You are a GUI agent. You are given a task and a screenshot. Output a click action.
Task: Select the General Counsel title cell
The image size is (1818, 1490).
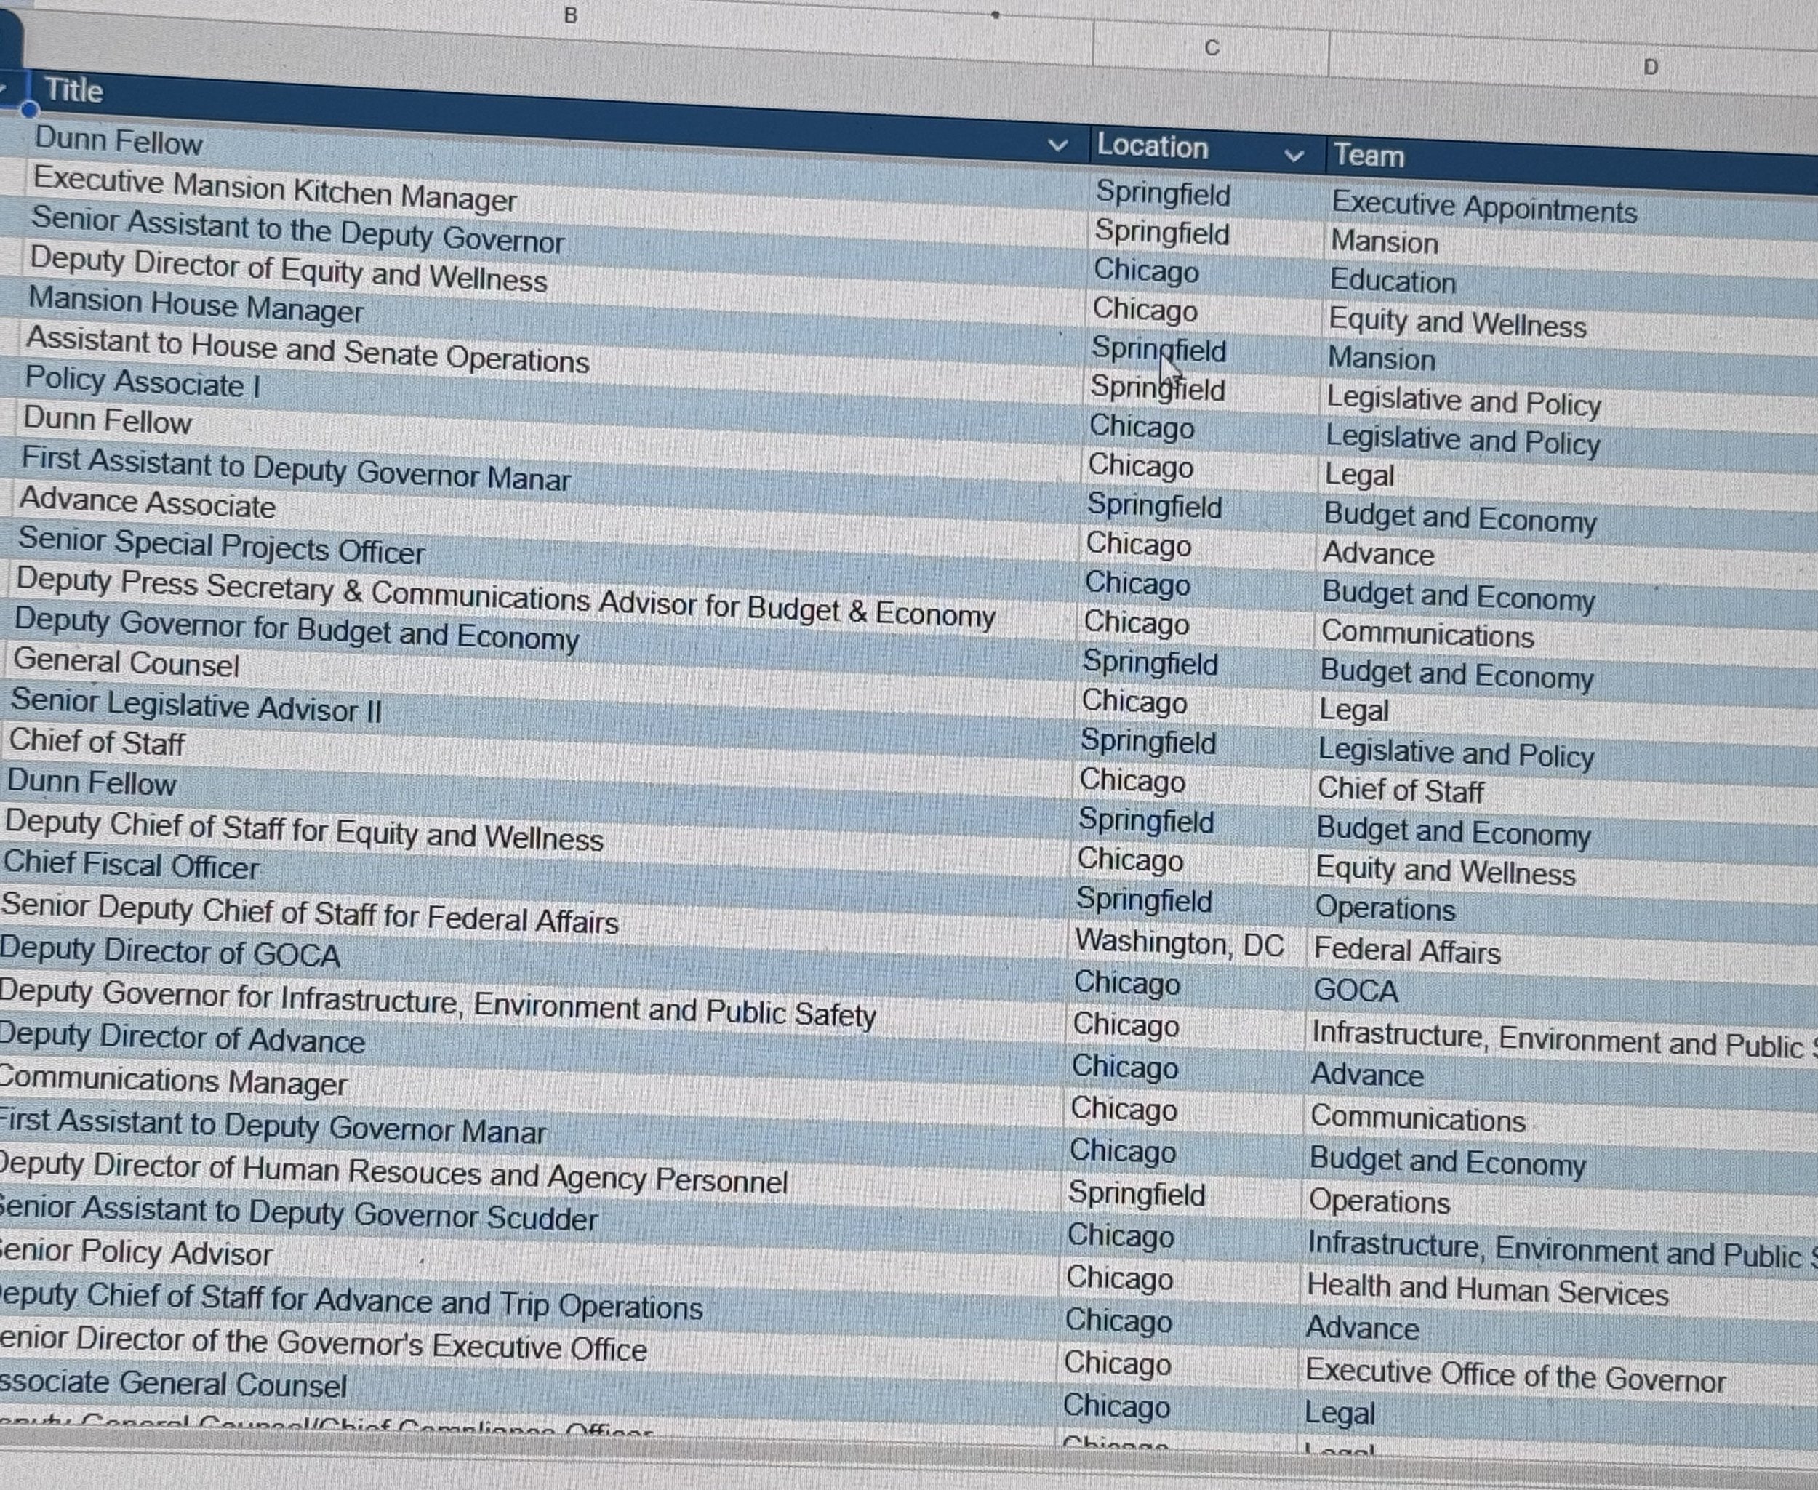pyautogui.click(x=127, y=662)
